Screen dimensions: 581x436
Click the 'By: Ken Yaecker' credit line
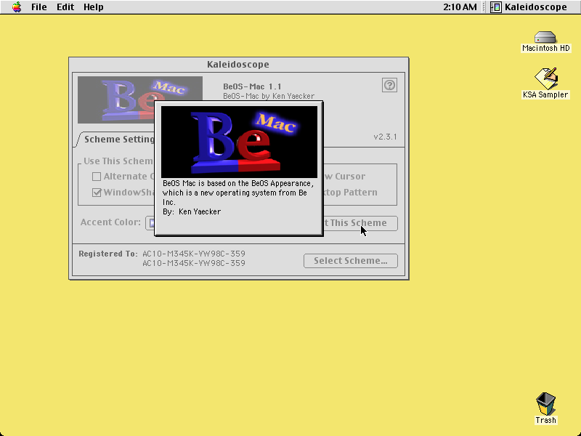click(192, 211)
